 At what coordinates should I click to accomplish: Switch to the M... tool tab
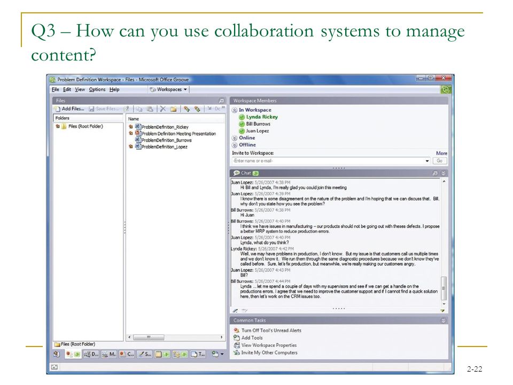pyautogui.click(x=108, y=354)
